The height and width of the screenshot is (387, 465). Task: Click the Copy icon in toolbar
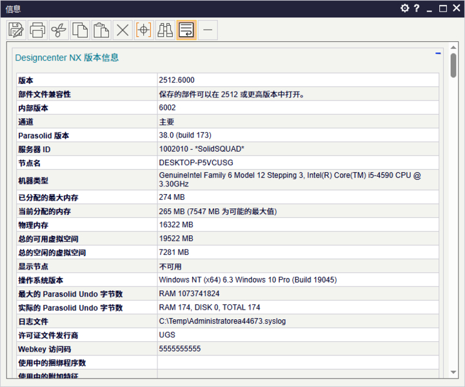click(80, 30)
